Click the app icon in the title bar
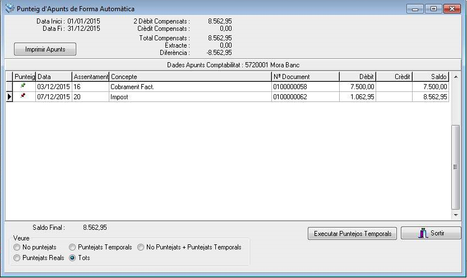 point(10,8)
